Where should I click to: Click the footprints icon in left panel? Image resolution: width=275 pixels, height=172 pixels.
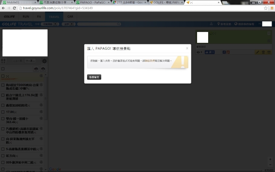tap(3, 61)
